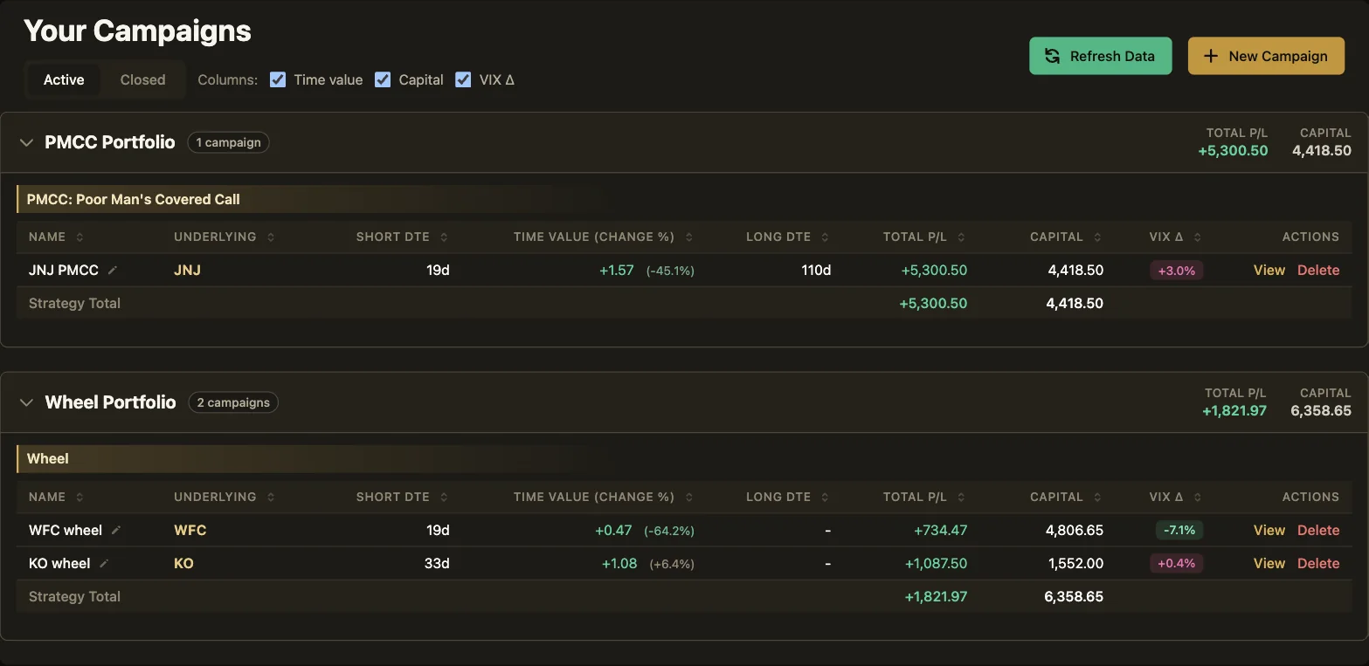
Task: Click the +0.4% VIX change badge
Action: tap(1176, 564)
